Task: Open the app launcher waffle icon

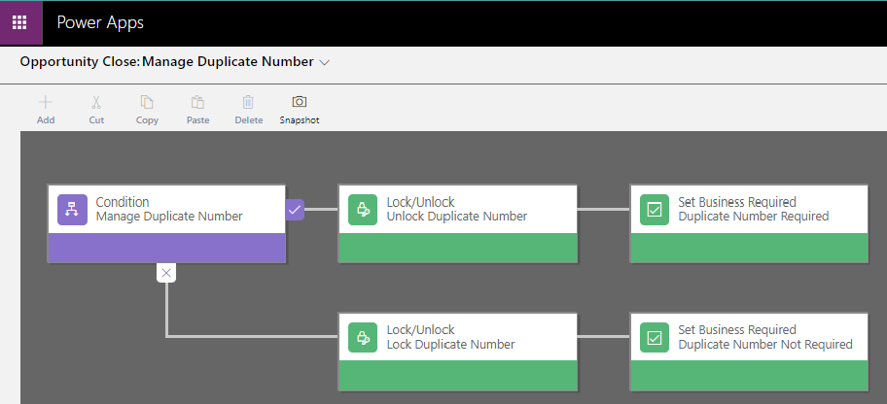Action: [x=19, y=22]
